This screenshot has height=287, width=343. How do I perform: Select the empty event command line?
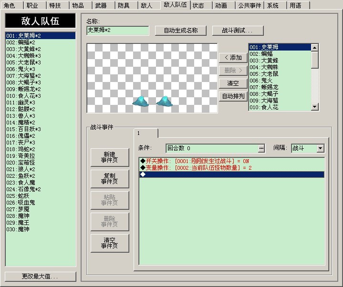tap(232, 174)
